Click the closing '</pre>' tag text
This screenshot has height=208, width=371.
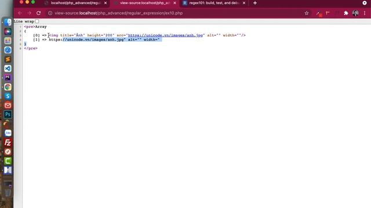(x=31, y=48)
